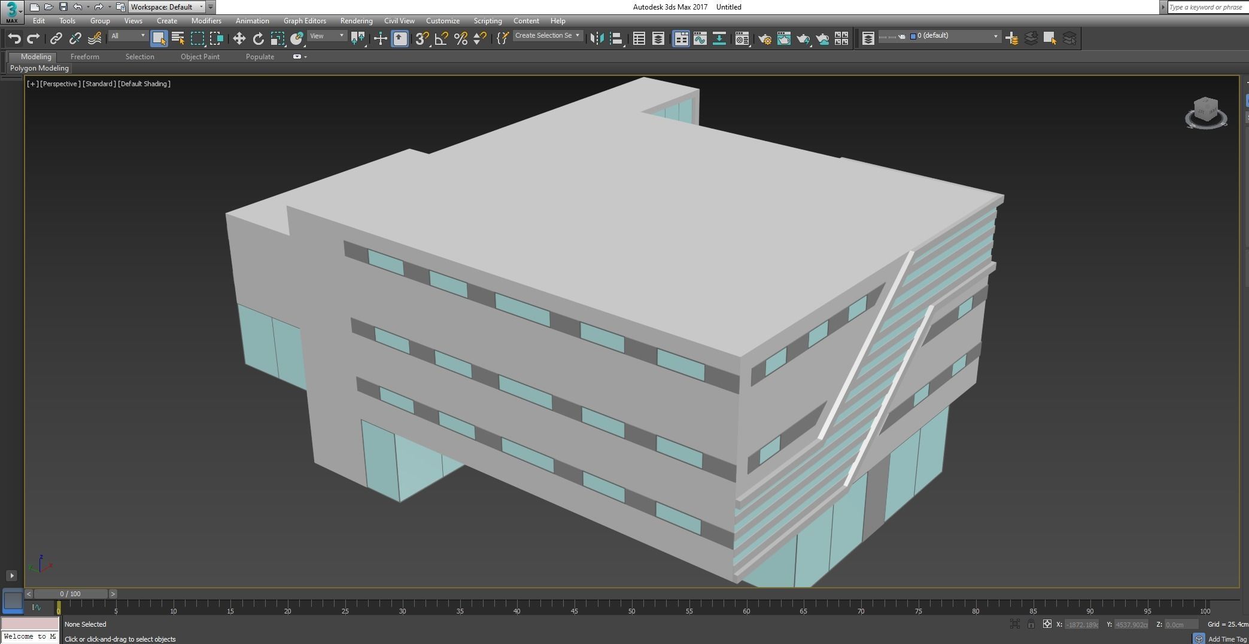Image resolution: width=1249 pixels, height=644 pixels.
Task: Toggle Absolute/Offset transform type-in mode
Action: click(1047, 624)
